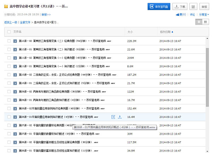This screenshot has height=153, width=212.
Task: Switch to list view
Action: point(199,22)
